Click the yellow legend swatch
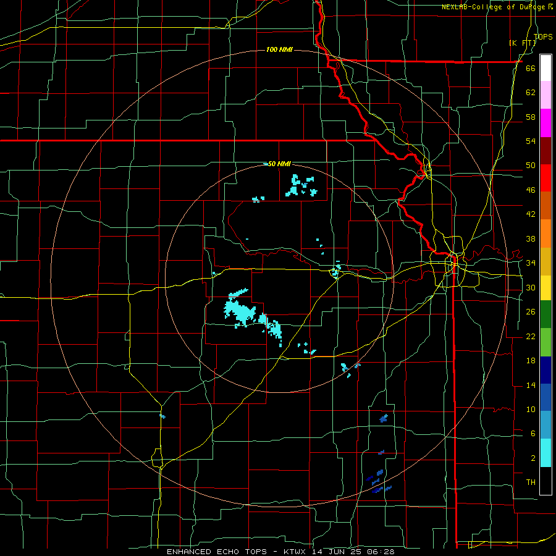 545,288
